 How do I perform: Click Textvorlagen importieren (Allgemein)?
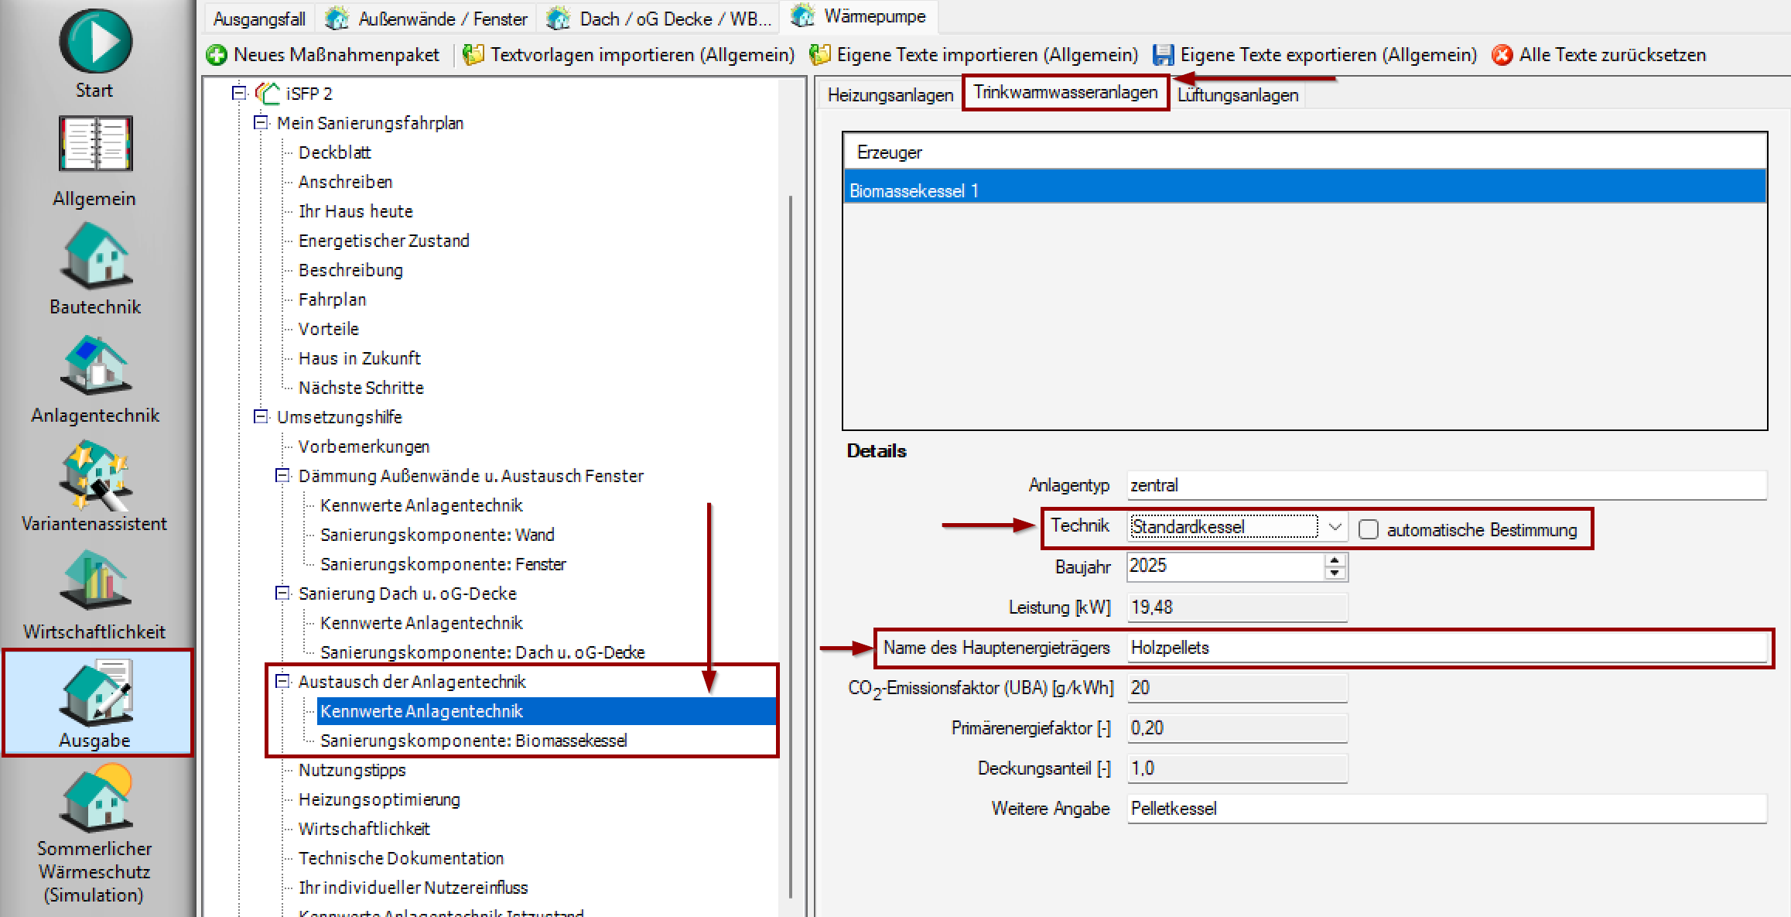coord(641,55)
